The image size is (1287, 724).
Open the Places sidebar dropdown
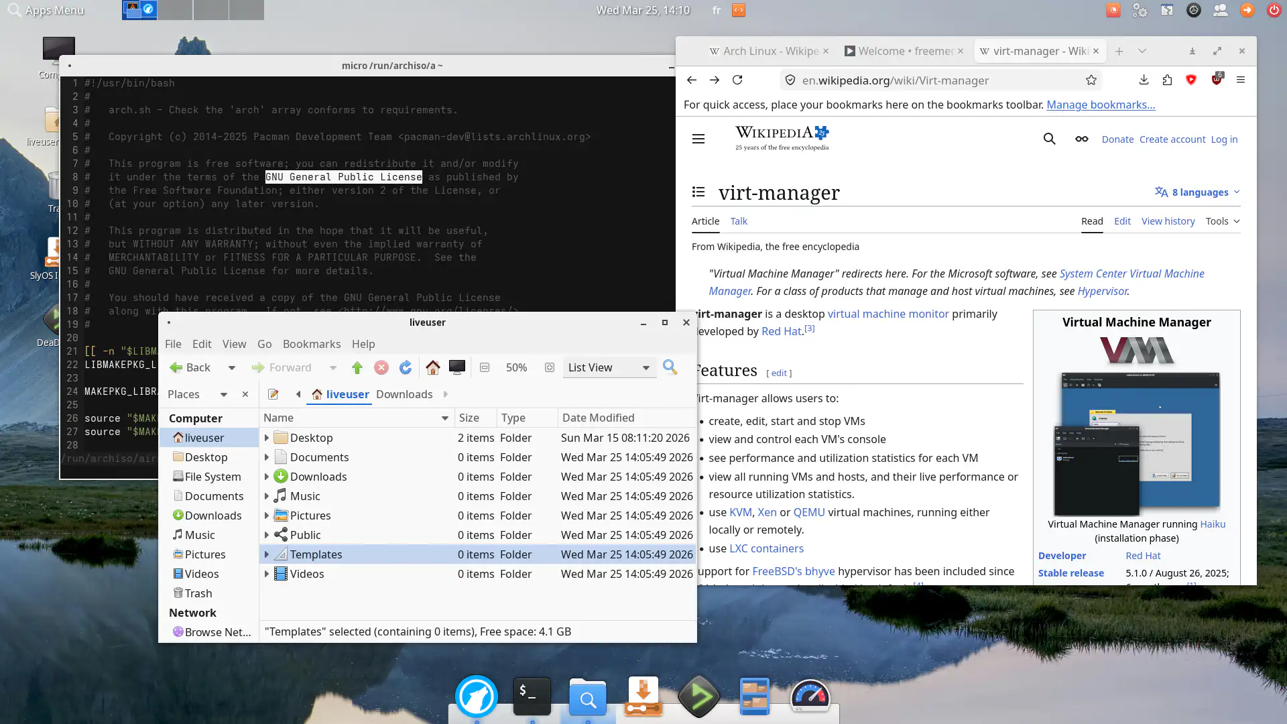pos(223,395)
